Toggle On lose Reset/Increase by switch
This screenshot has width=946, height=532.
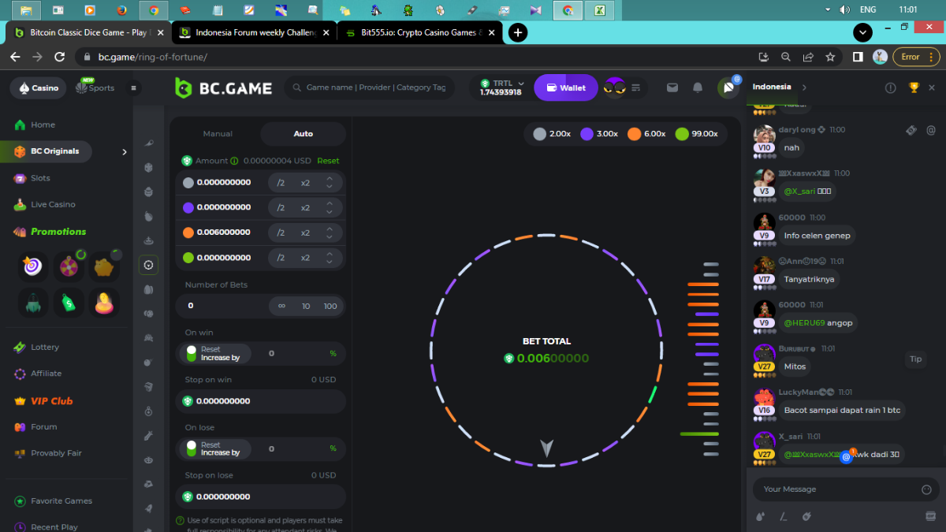[192, 449]
